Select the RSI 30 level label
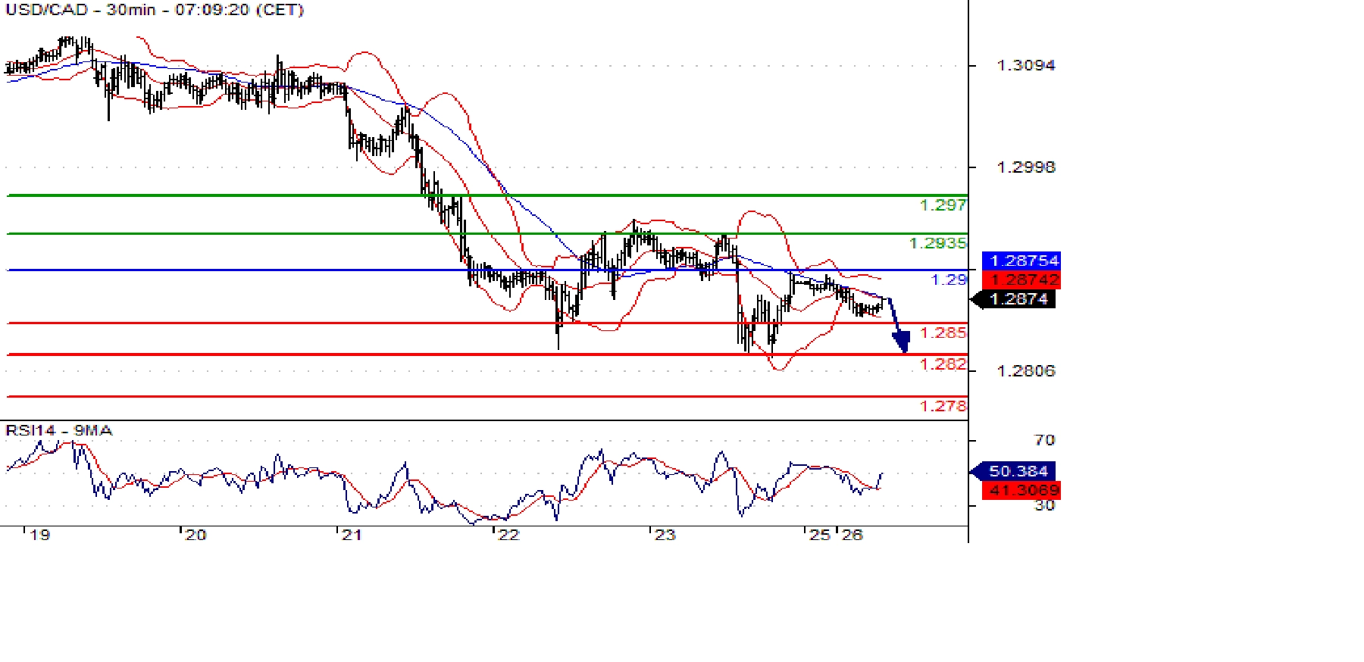 coord(1045,505)
